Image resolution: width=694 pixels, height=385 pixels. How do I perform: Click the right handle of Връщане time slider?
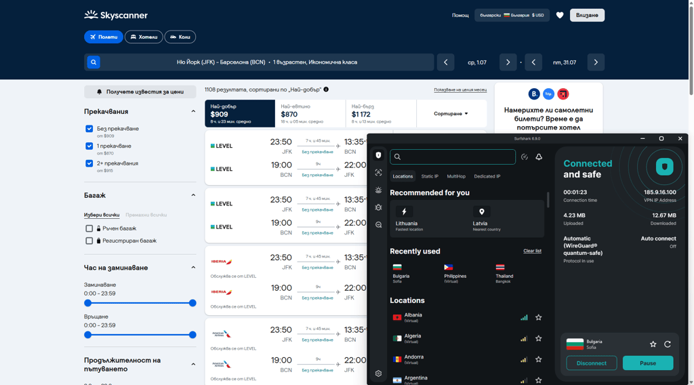tap(192, 335)
